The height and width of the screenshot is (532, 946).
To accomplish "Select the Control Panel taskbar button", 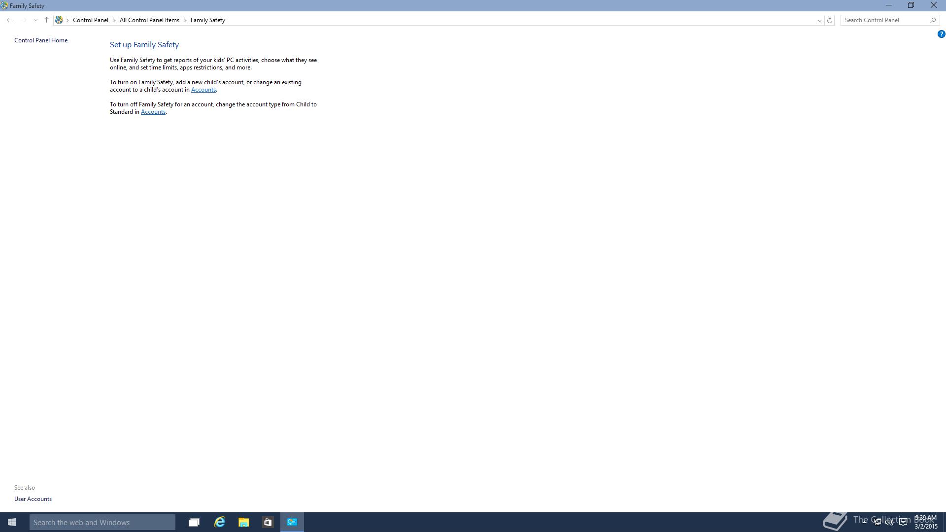I will coord(292,522).
